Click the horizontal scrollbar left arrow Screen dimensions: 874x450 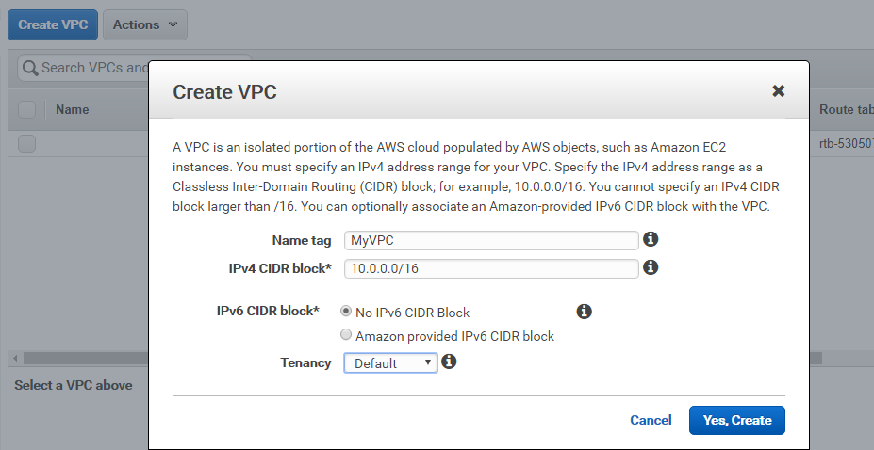[15, 359]
